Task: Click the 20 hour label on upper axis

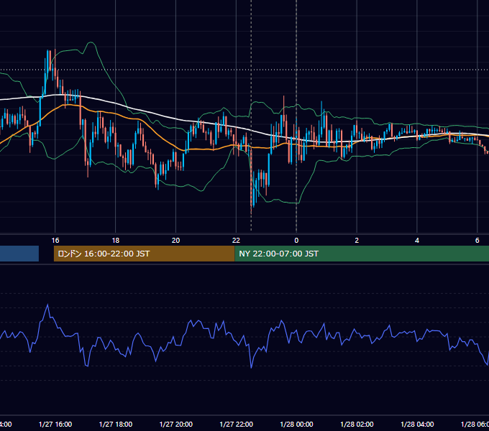Action: point(176,241)
